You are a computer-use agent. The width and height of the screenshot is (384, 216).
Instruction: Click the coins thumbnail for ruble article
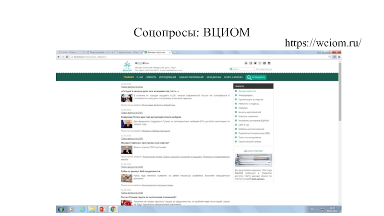coord(127,178)
